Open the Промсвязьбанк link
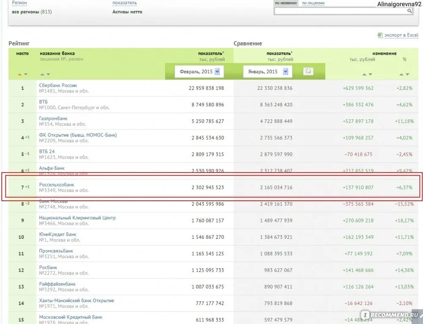 point(56,251)
